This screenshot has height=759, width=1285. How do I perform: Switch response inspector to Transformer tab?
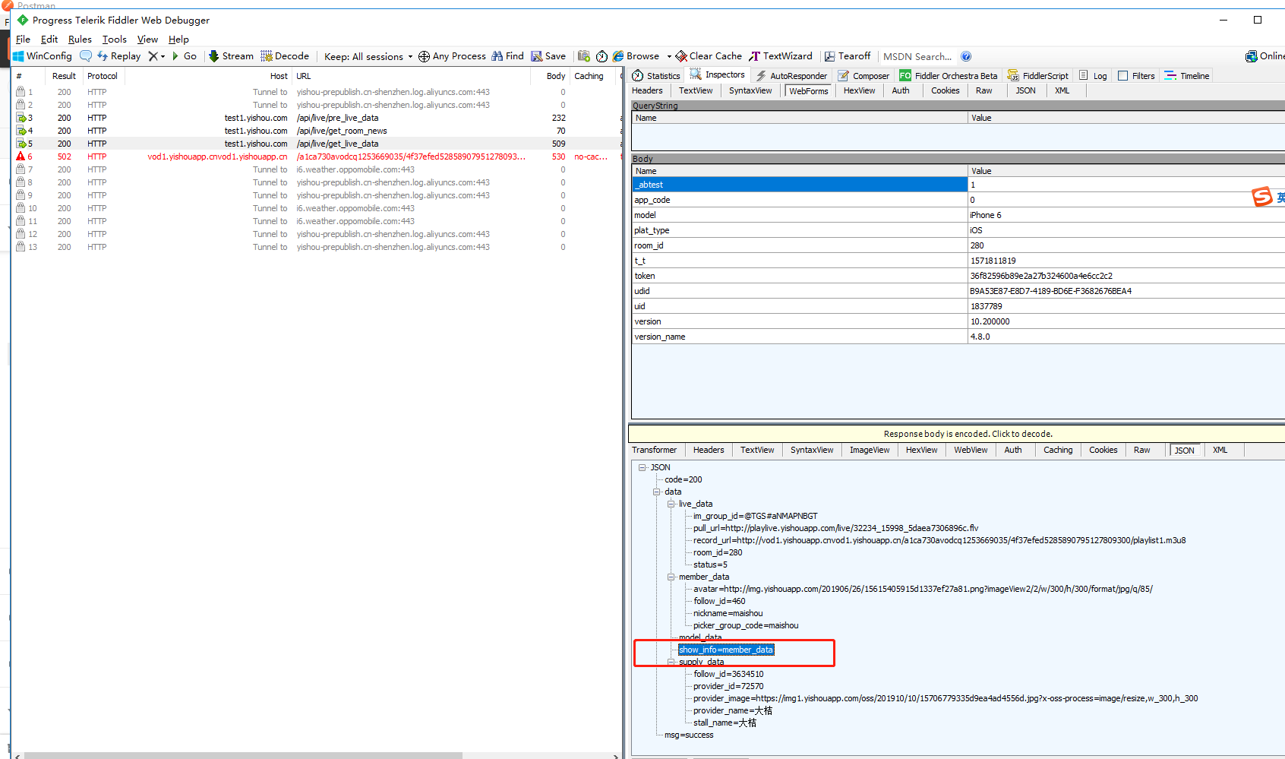[x=654, y=450]
